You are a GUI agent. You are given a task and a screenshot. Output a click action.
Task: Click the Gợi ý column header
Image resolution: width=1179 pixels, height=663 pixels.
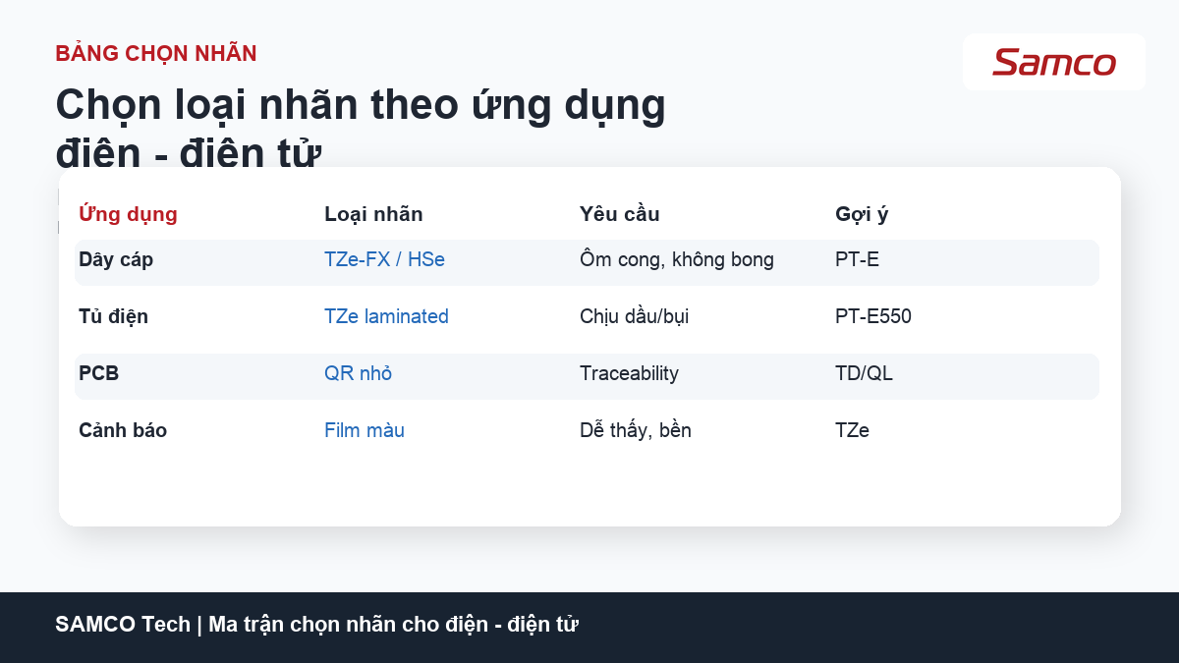pos(862,214)
